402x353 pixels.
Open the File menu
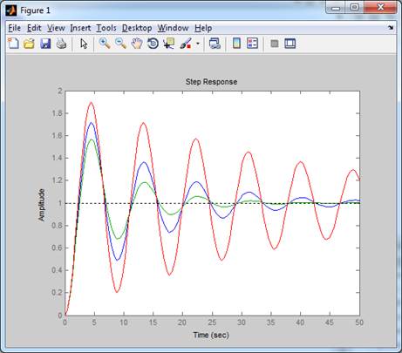pyautogui.click(x=15, y=28)
